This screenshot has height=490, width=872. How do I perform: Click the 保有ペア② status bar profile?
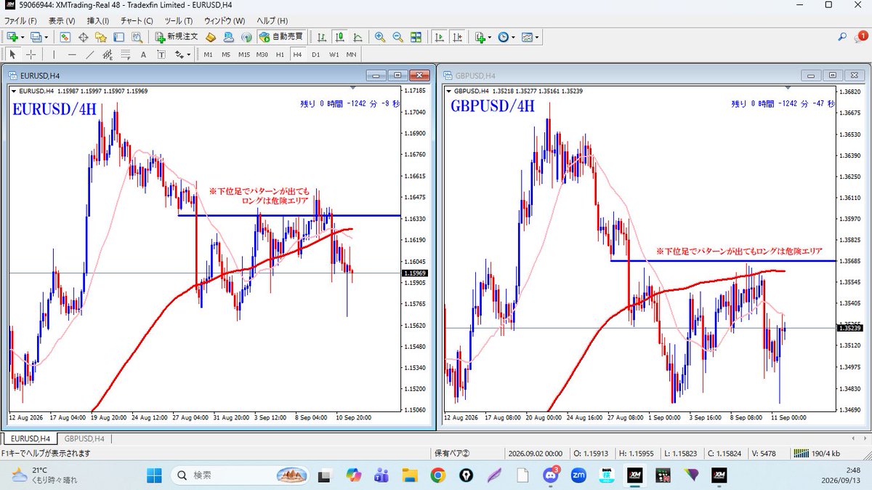click(x=452, y=454)
